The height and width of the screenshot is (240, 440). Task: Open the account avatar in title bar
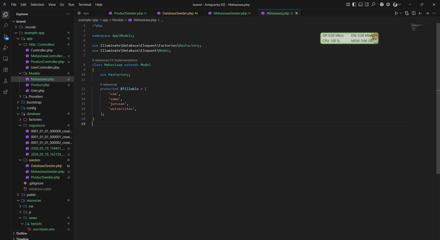(x=395, y=4)
